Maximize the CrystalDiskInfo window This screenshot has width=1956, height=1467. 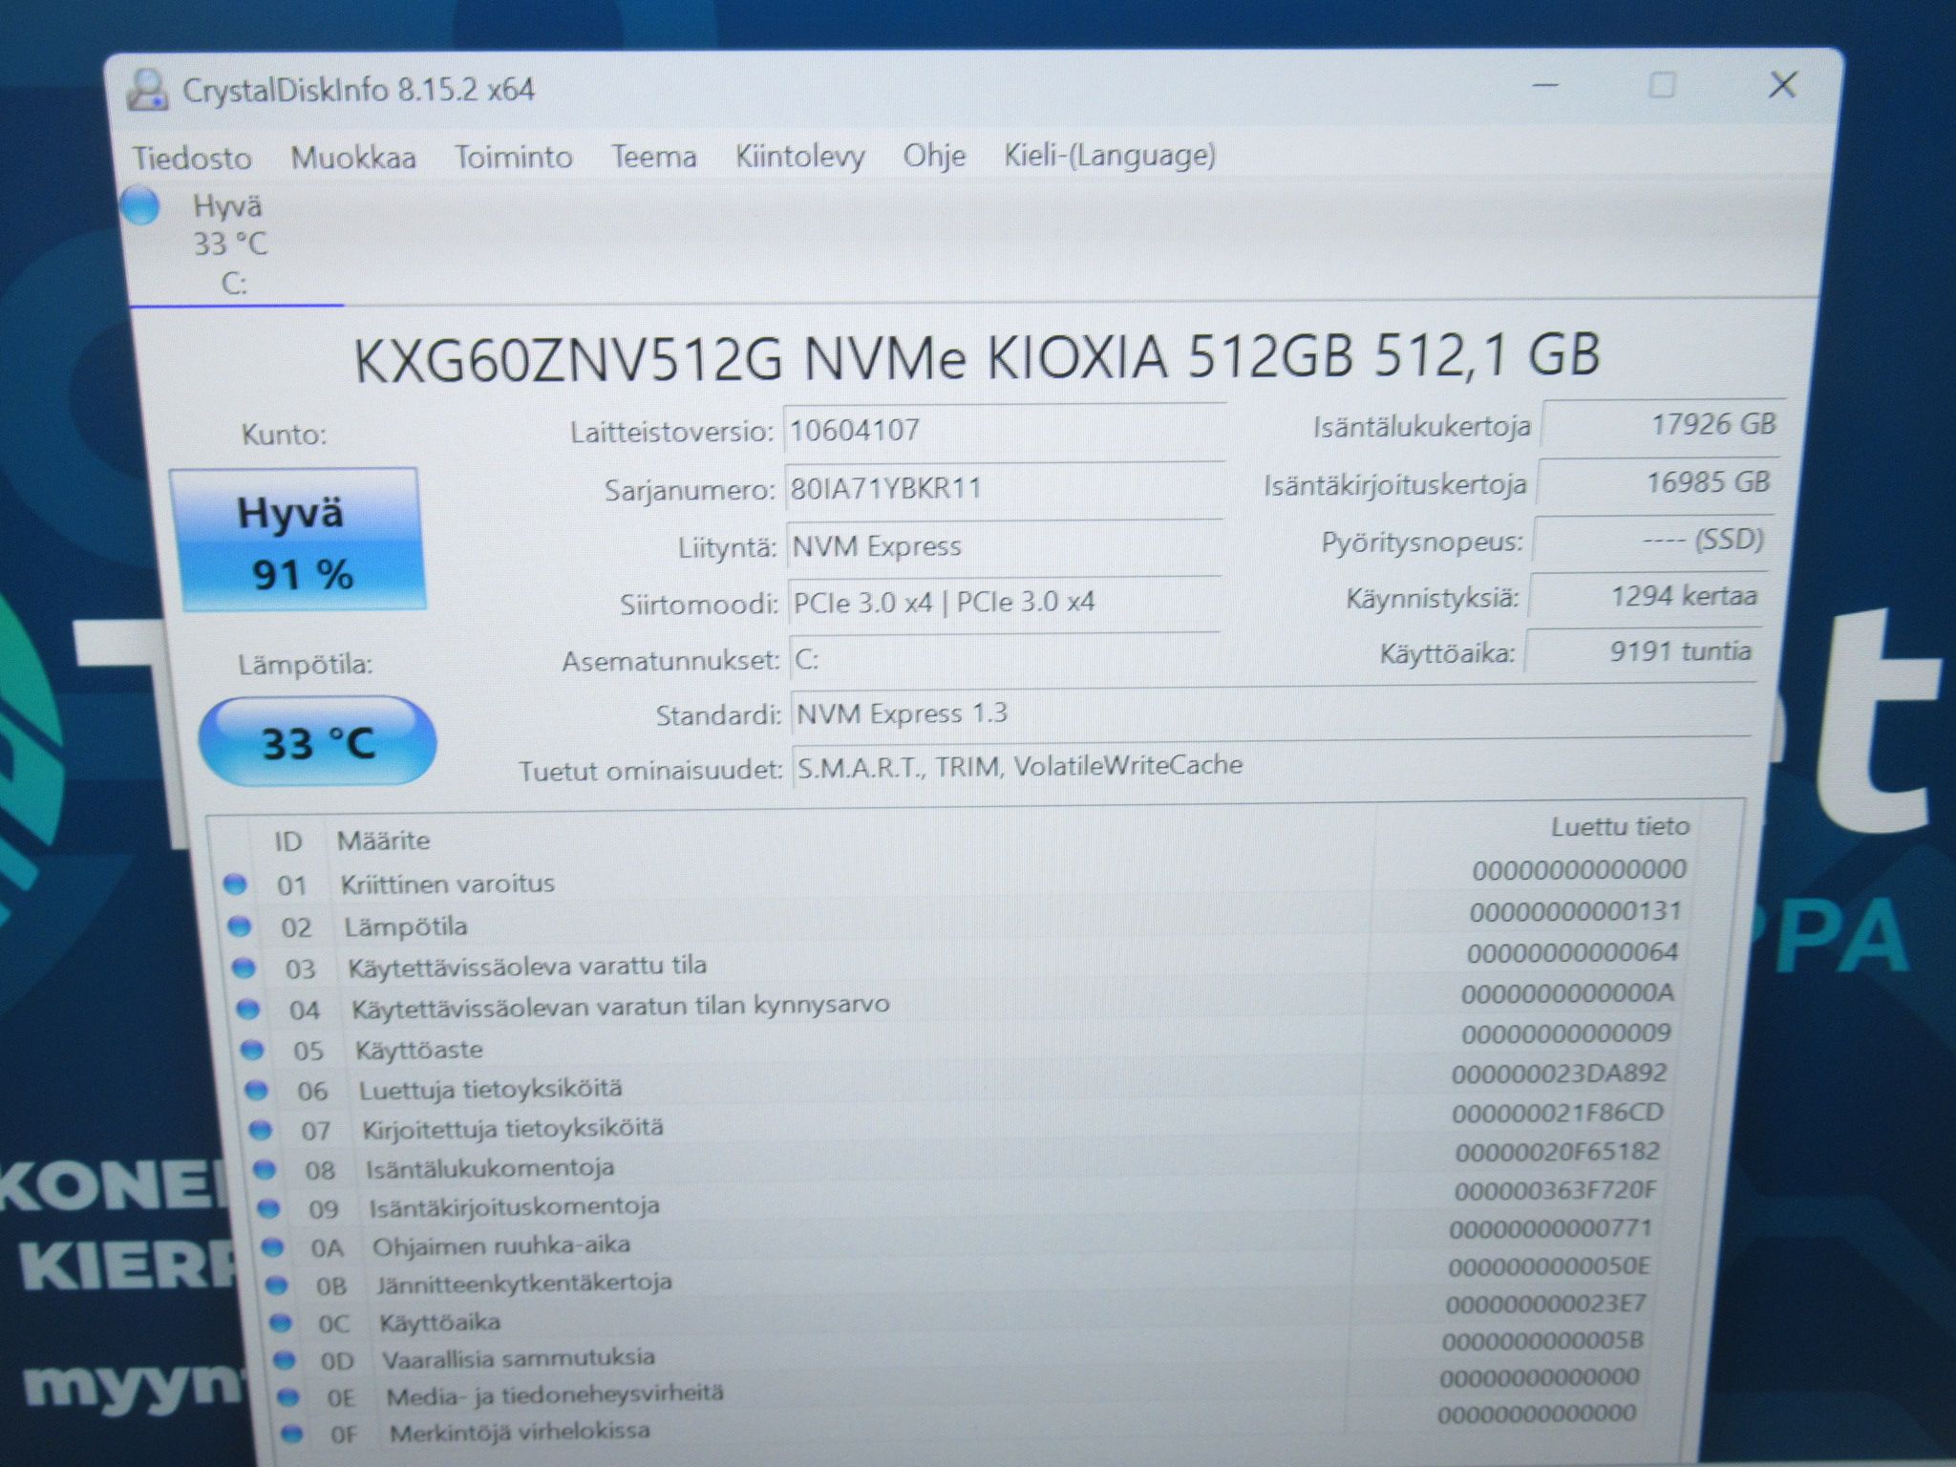pyautogui.click(x=1662, y=86)
